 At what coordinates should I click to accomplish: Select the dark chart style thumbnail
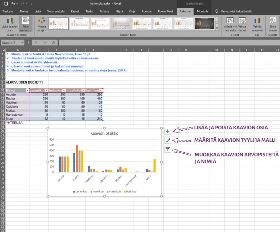pos(205,23)
